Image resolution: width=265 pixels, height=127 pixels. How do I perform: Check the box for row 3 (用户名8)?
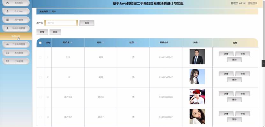pyautogui.click(x=40, y=97)
